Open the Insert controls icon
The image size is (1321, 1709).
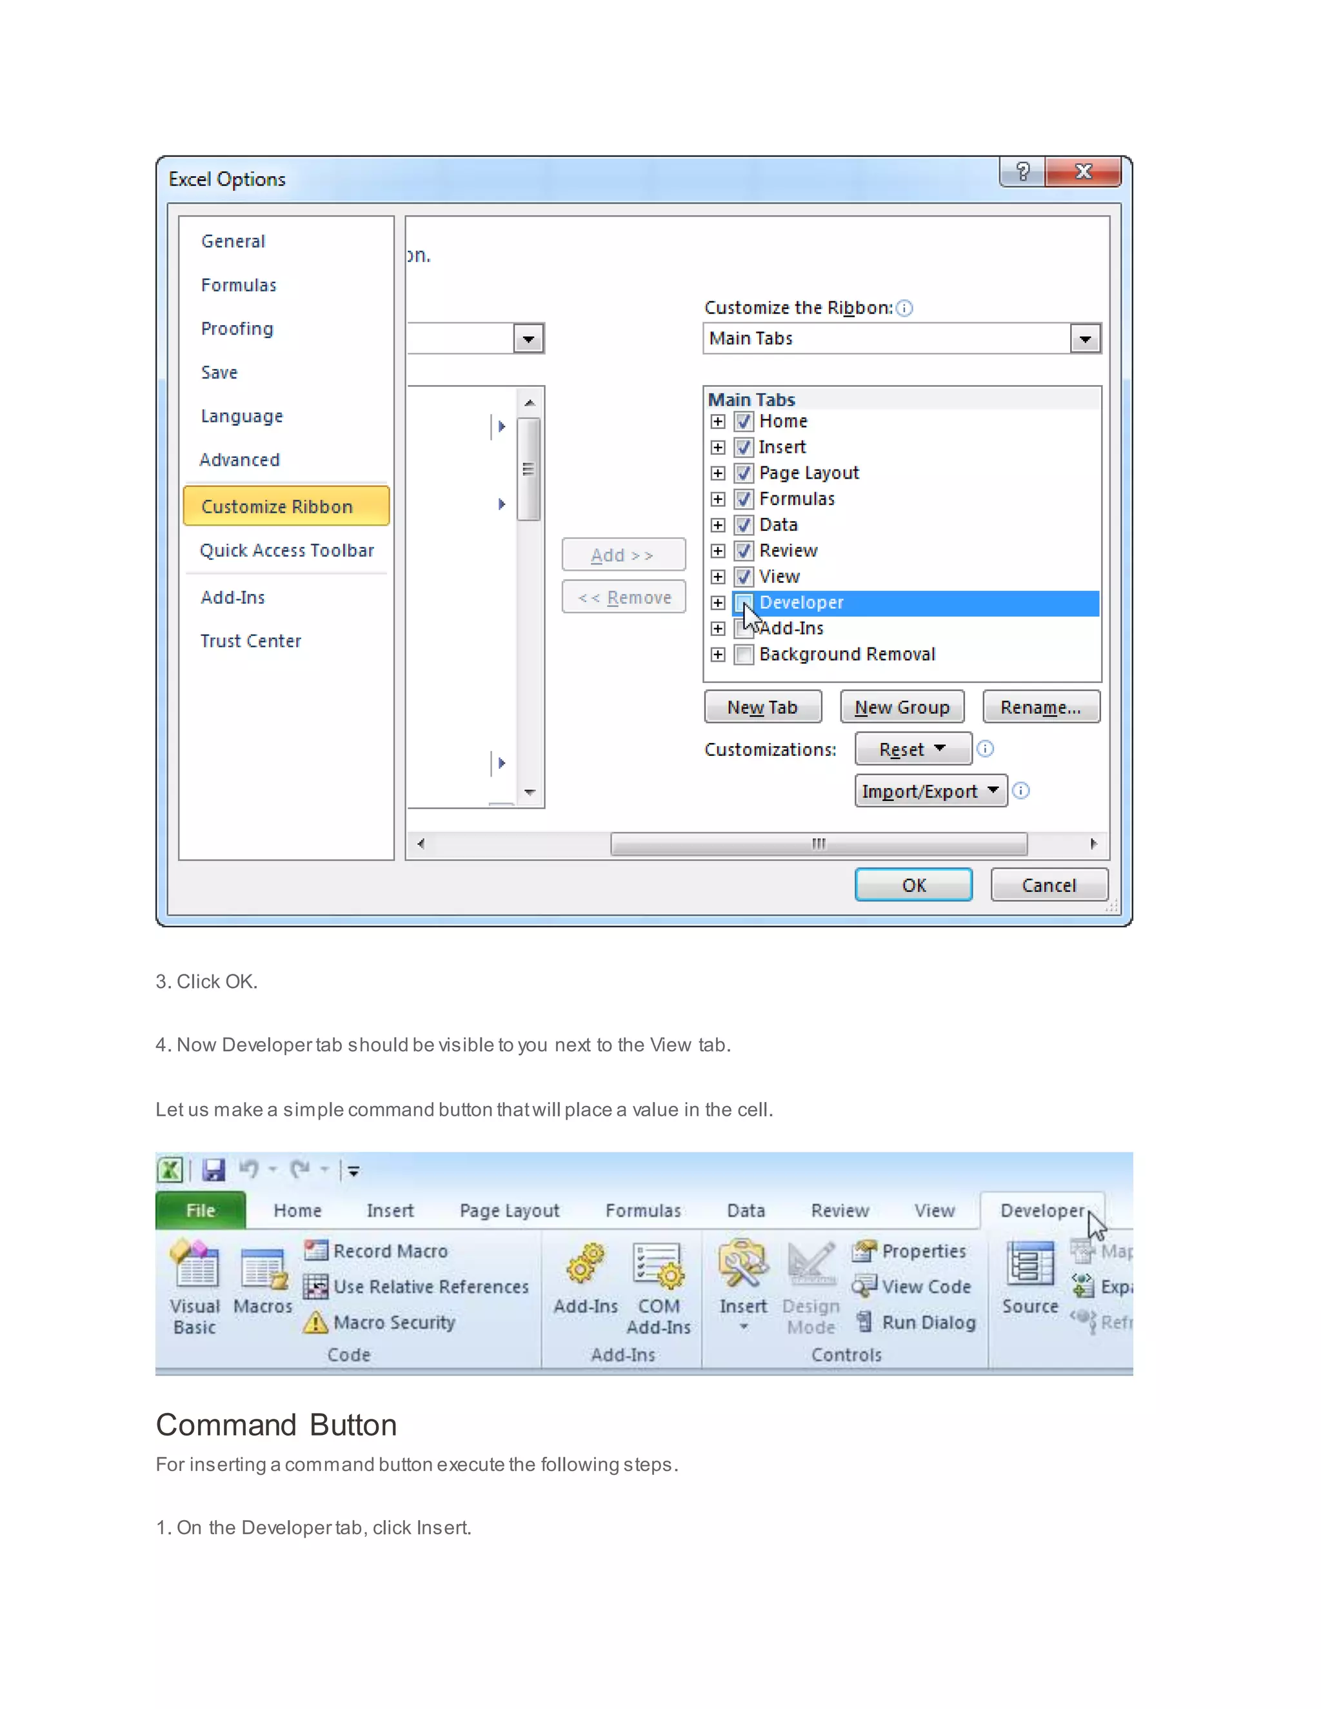(x=742, y=1265)
